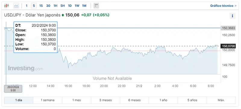
Task: Open the news overlay icon in toolbar
Action: [96, 6]
